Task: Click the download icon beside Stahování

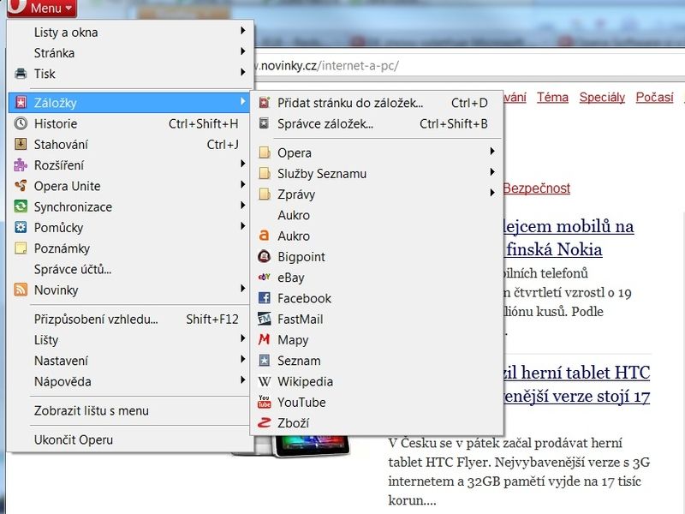Action: (x=21, y=144)
